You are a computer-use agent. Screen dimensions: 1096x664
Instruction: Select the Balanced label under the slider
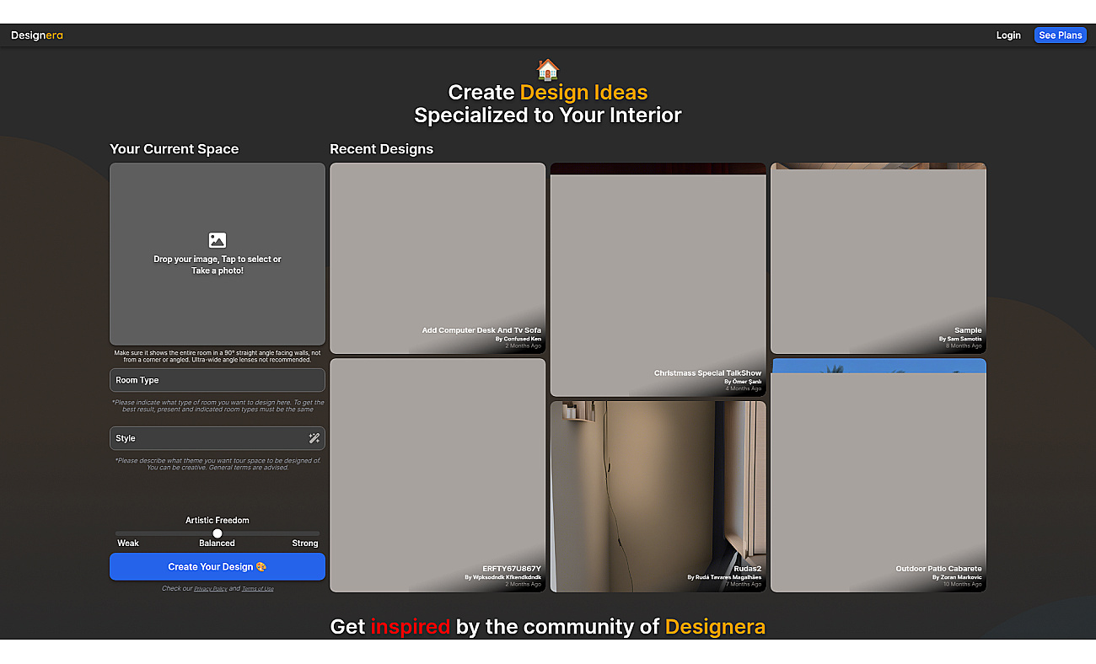[218, 544]
